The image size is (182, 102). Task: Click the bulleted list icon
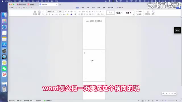click(79, 12)
